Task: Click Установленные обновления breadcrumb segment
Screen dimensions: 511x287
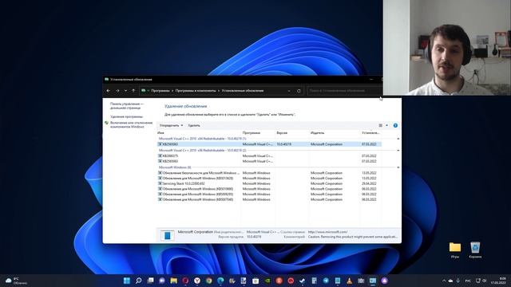Action: (243, 91)
